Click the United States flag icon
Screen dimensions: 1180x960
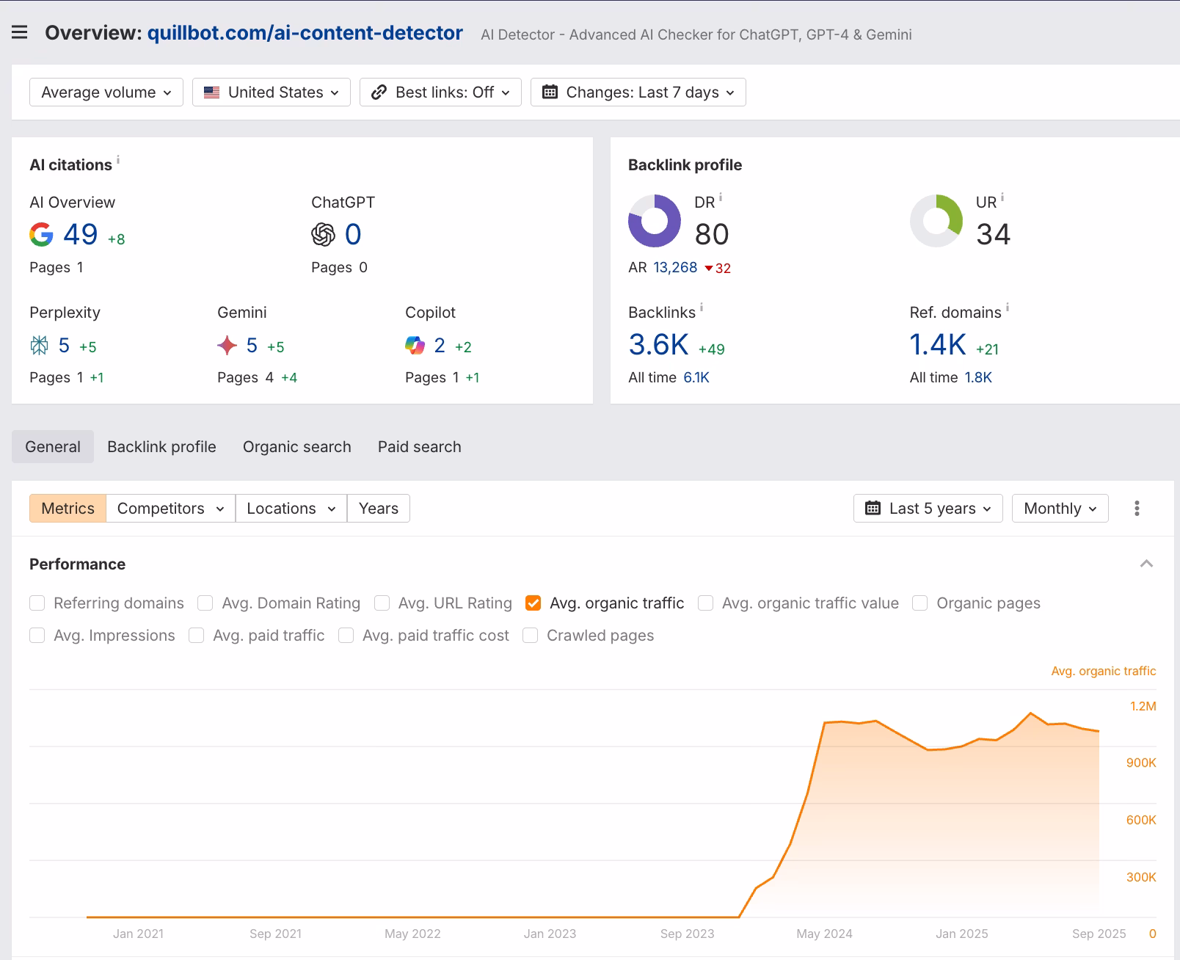click(x=212, y=92)
